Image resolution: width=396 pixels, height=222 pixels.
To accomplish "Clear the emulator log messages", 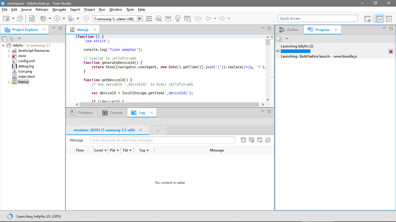I will point(251,140).
